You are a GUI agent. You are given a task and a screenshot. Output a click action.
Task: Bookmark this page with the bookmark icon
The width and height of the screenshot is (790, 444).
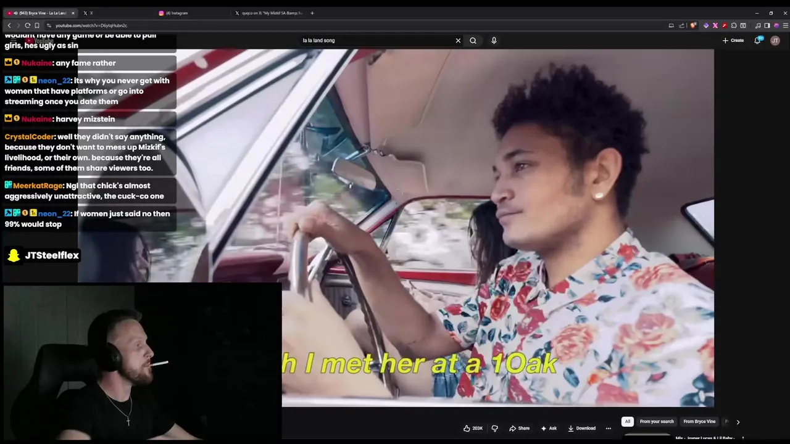pos(37,25)
